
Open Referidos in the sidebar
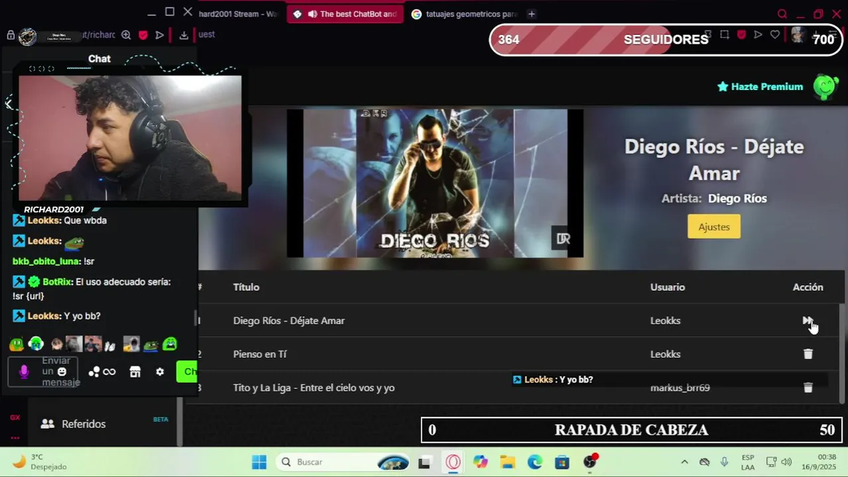coord(84,424)
